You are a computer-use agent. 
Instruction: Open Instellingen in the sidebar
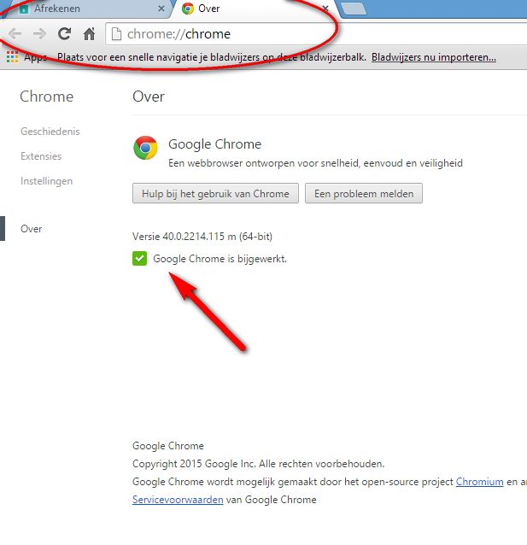click(47, 181)
